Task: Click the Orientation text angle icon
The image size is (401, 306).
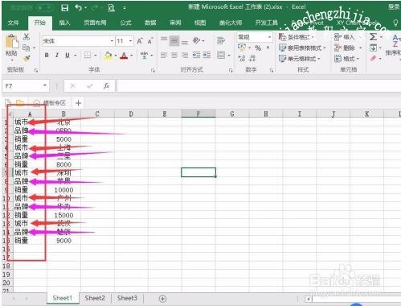Action: pyautogui.click(x=197, y=40)
